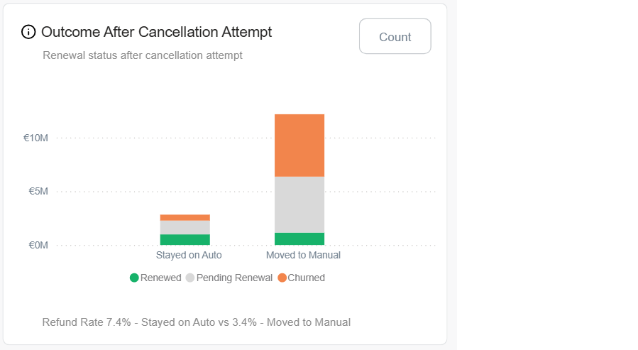638x350 pixels.
Task: Select green Renewed segment of Stayed on Auto
Action: point(185,240)
